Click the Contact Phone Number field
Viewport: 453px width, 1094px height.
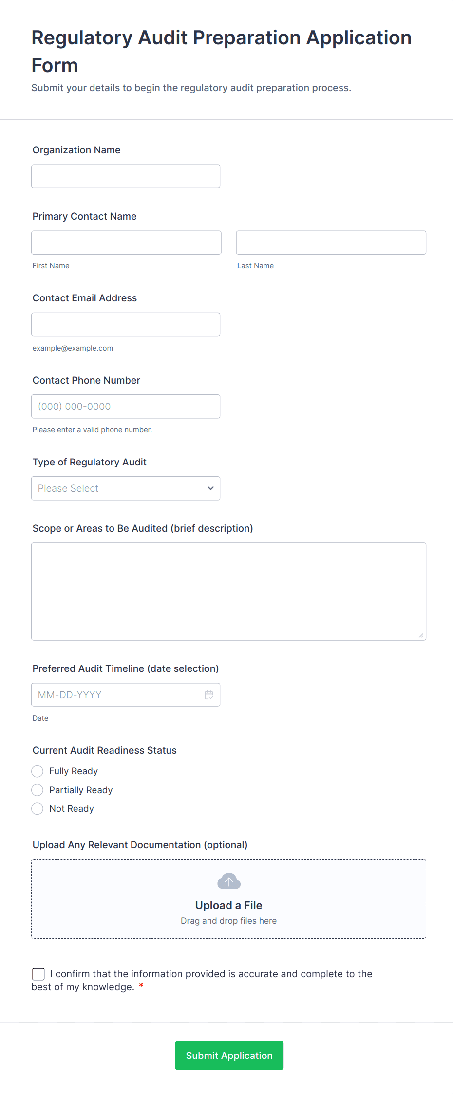[126, 407]
